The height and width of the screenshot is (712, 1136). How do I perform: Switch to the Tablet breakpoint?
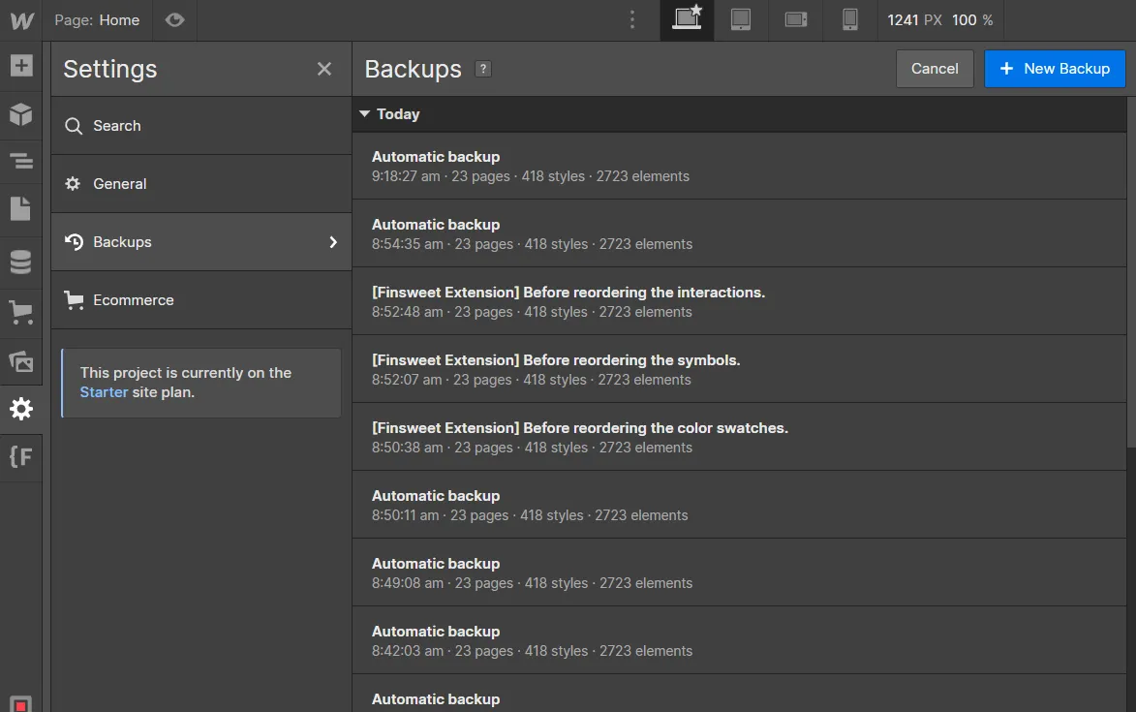[741, 19]
